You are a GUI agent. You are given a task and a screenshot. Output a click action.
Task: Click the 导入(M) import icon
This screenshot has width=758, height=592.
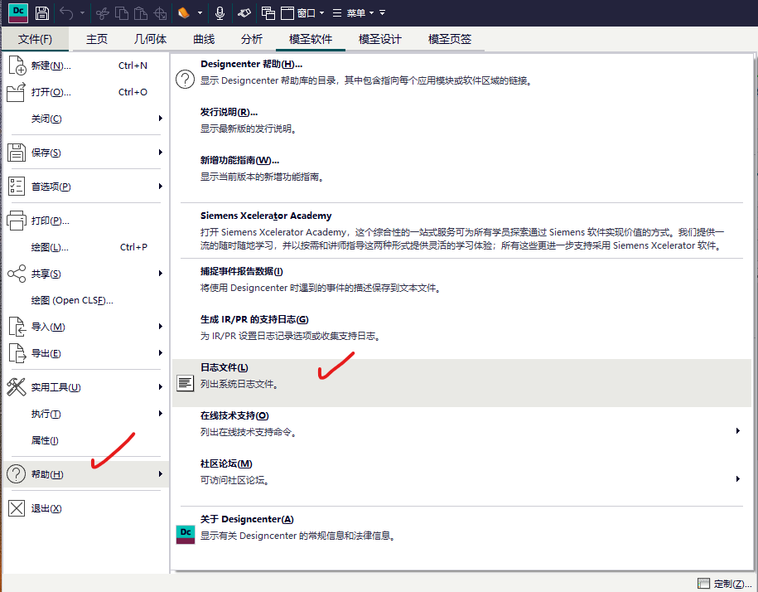click(x=17, y=327)
